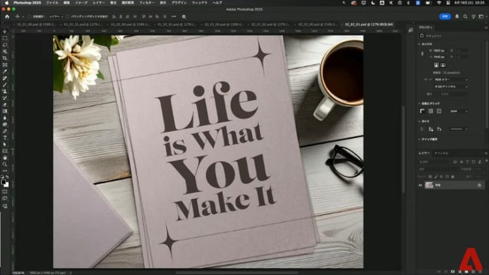Screen dimensions: 489x275
Task: Select the Move tool in toolbar
Action: (x=5, y=31)
